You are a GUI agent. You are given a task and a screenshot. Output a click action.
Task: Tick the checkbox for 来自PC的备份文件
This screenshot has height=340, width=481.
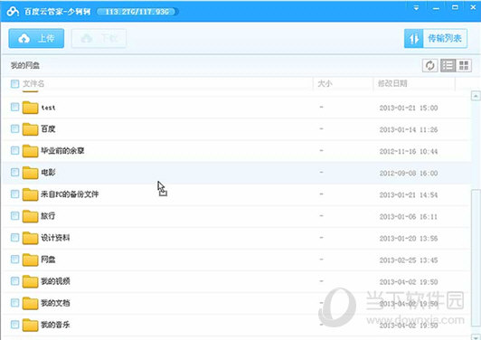click(x=14, y=194)
